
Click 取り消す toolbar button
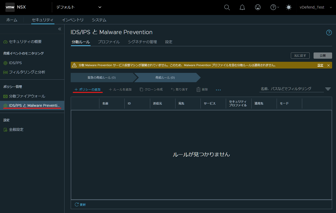click(179, 89)
